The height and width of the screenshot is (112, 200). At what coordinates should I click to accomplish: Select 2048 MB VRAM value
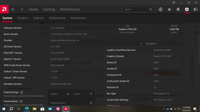[x=174, y=29]
